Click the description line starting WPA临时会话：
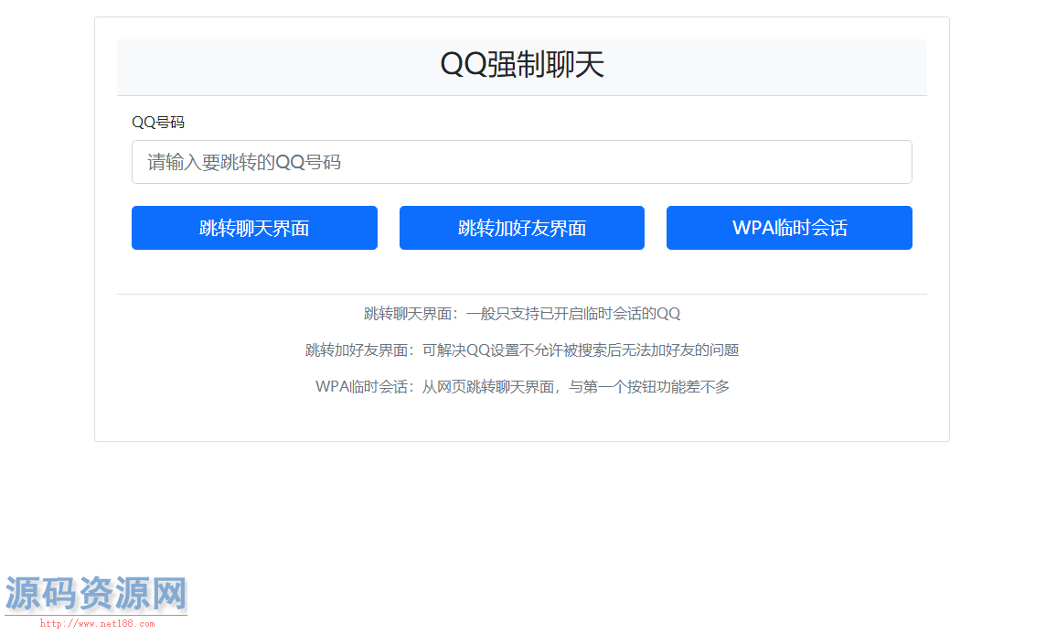The image size is (1046, 635). tap(522, 387)
